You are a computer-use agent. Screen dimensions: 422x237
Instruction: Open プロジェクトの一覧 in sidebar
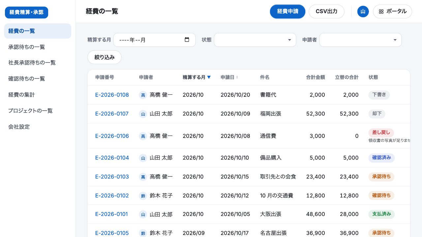click(x=38, y=111)
